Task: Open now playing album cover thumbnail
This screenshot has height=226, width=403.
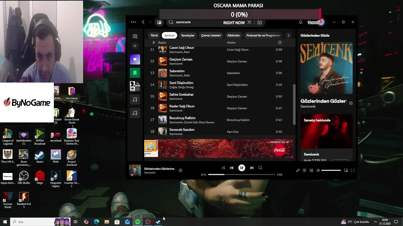Action: click(135, 170)
